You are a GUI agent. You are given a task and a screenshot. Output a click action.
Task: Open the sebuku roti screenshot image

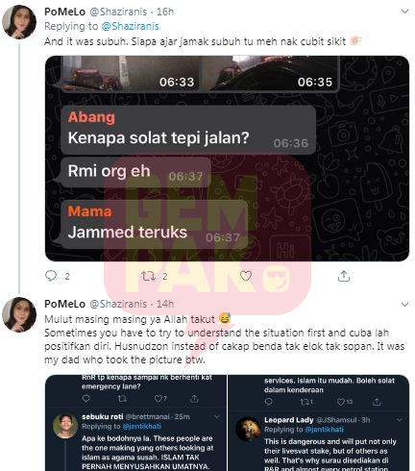click(x=135, y=423)
